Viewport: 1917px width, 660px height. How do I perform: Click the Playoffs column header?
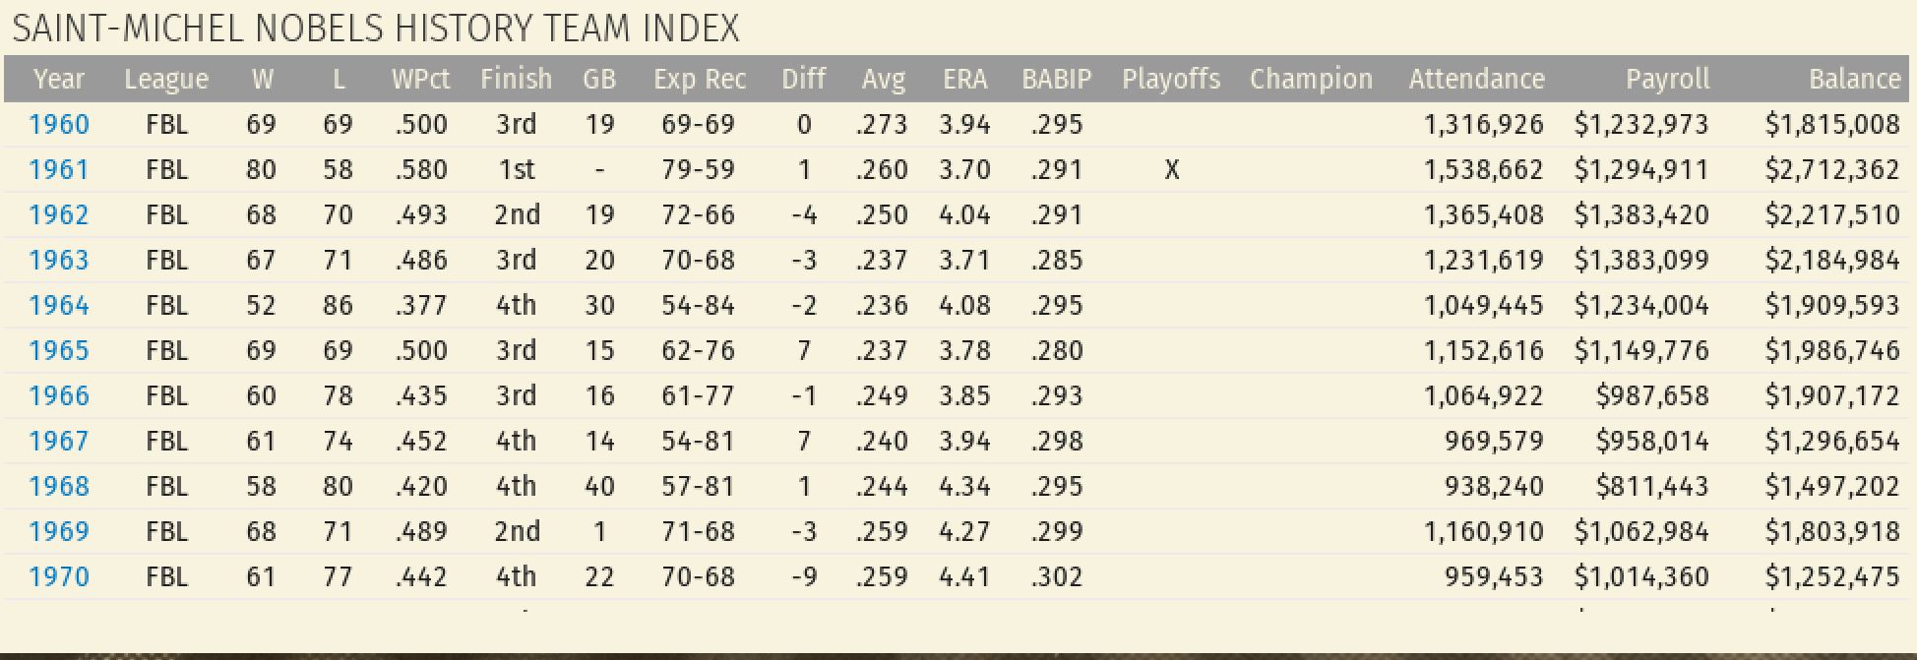point(1171,80)
